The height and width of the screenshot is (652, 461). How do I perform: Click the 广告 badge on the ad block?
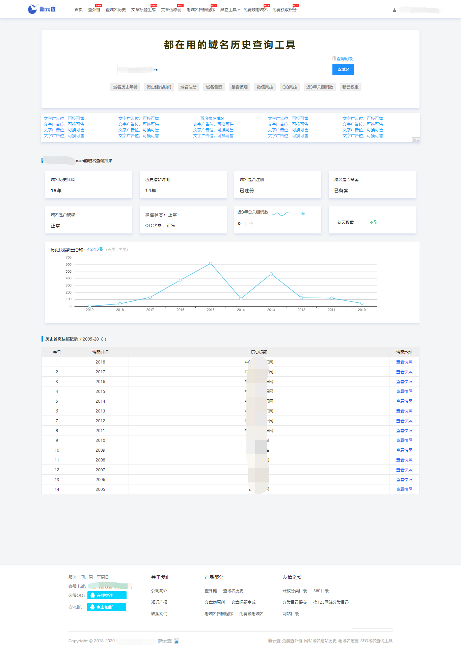(416, 140)
